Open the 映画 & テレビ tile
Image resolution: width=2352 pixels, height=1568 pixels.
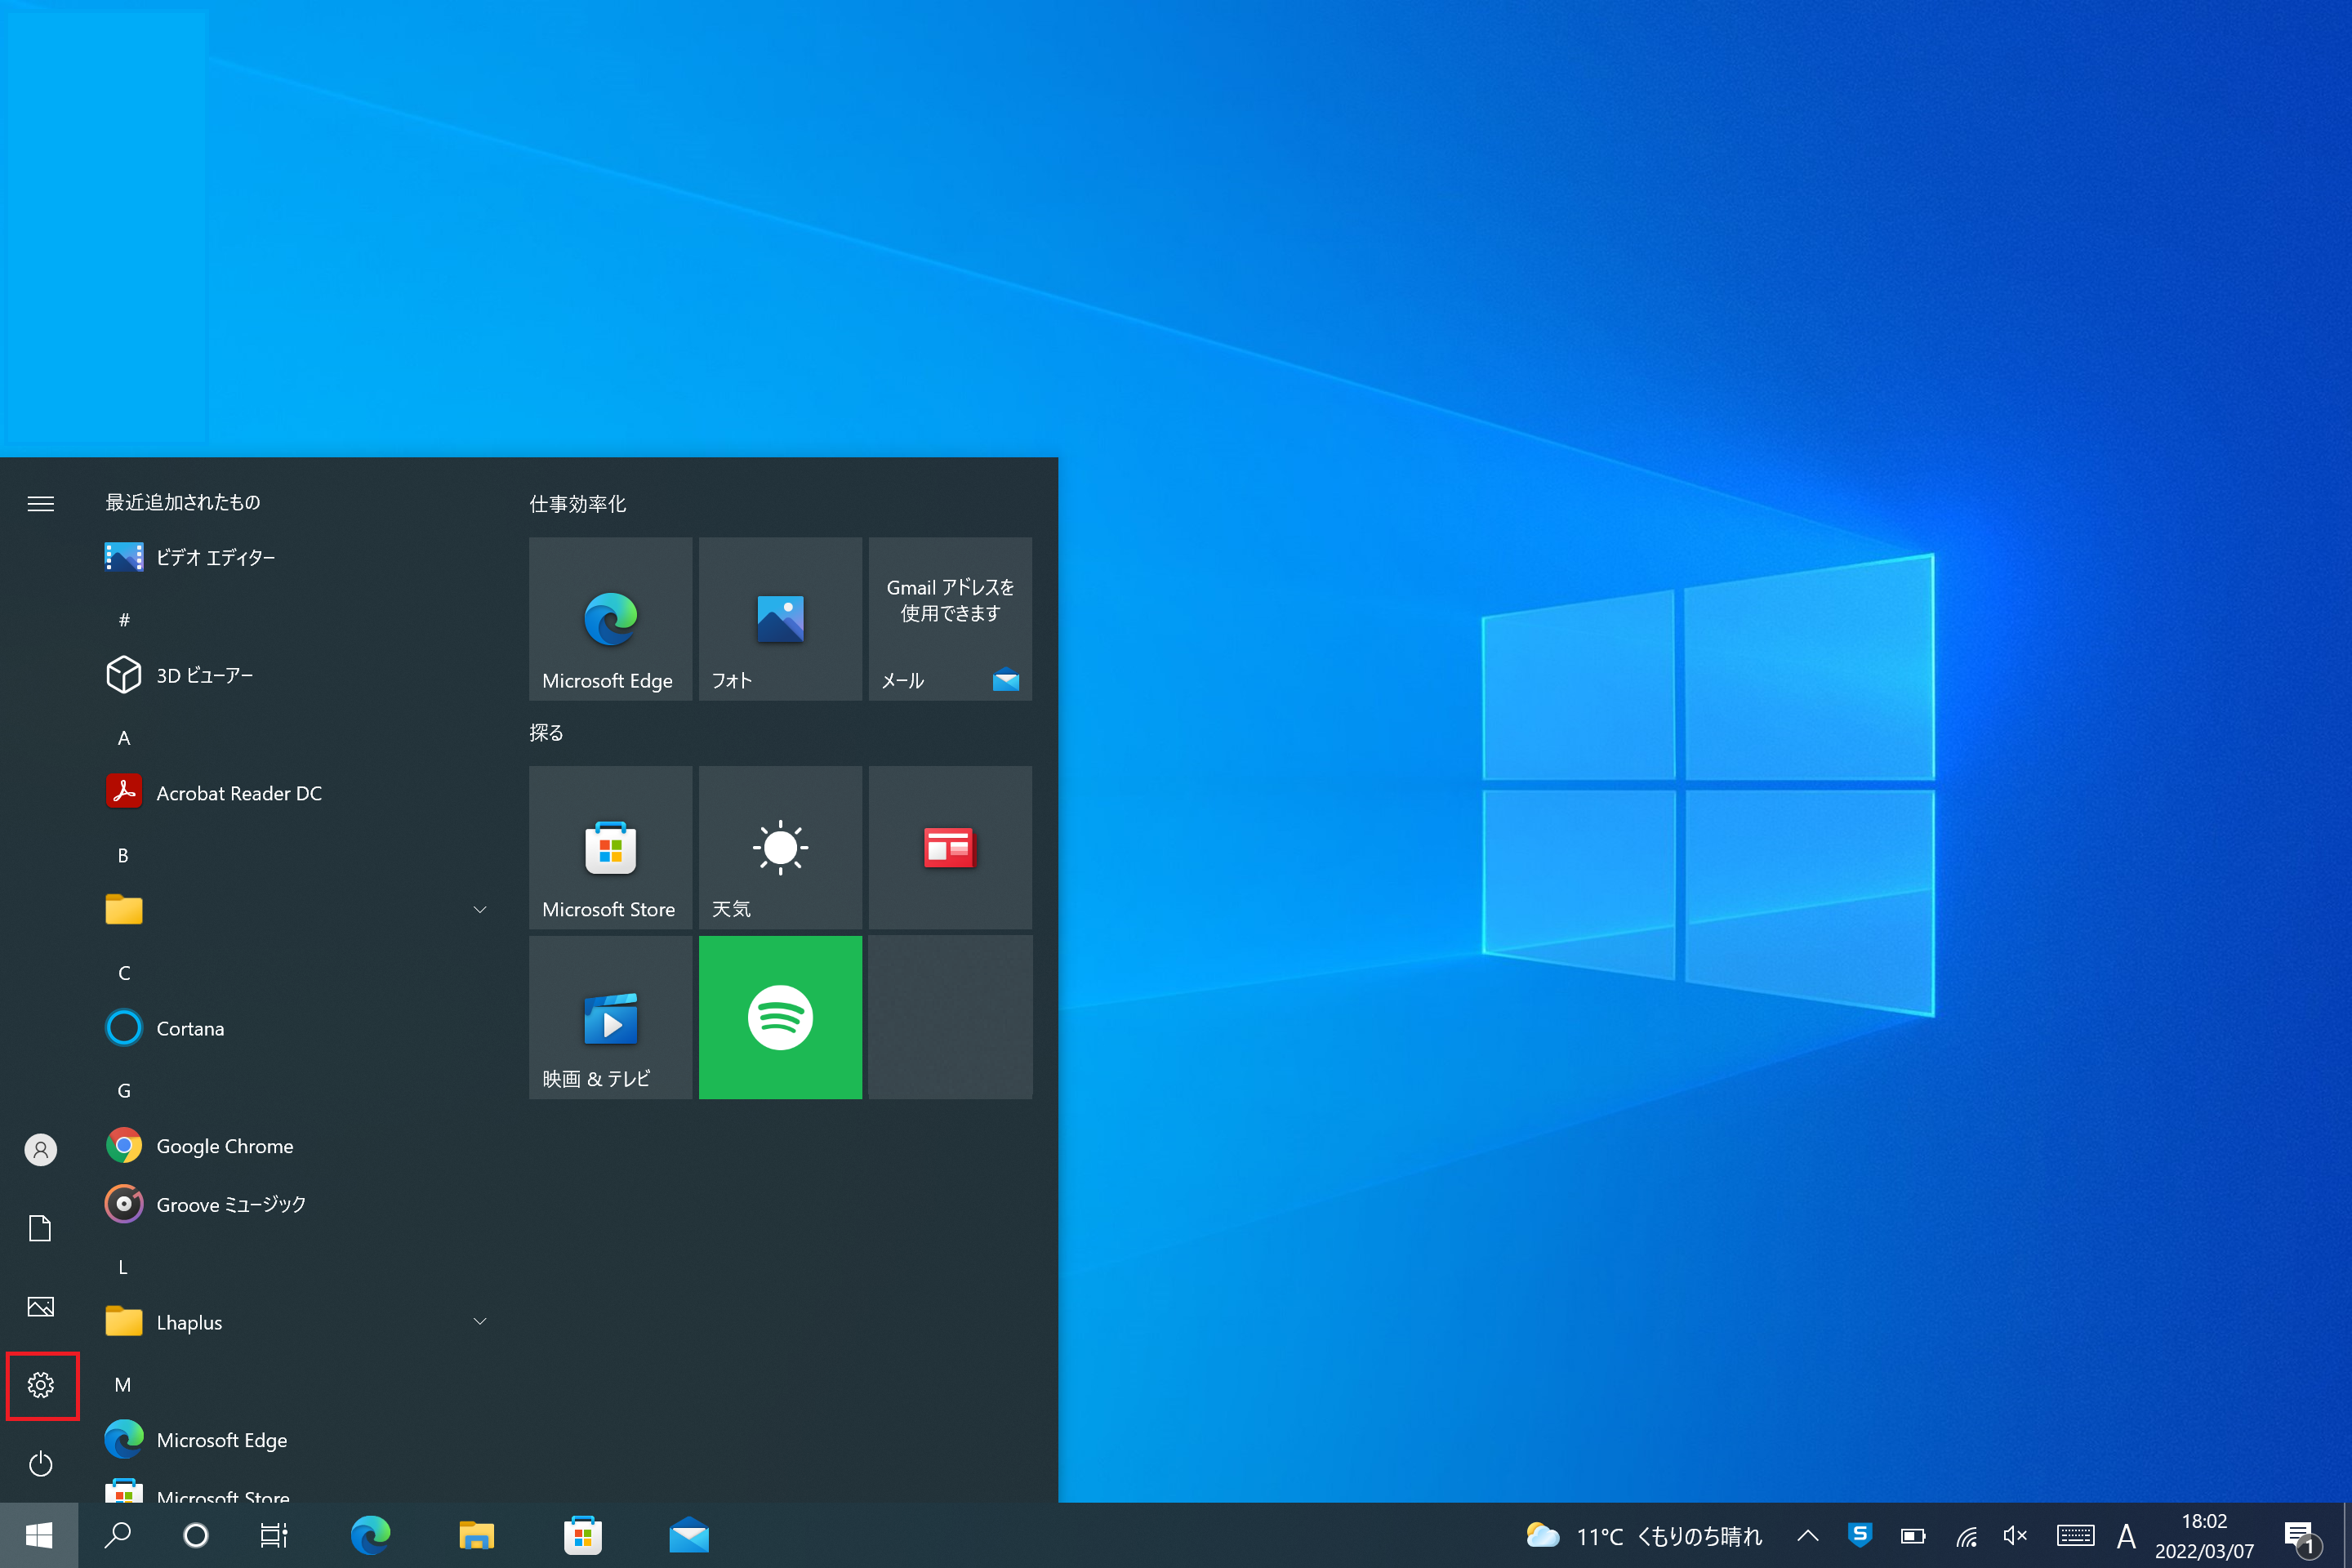click(610, 1017)
